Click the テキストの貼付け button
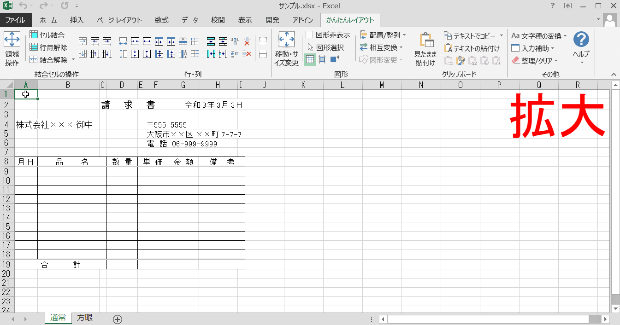 472,48
